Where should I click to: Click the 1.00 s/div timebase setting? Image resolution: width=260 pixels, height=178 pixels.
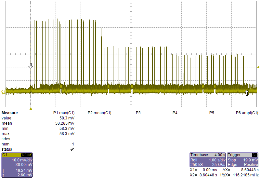click(x=217, y=160)
